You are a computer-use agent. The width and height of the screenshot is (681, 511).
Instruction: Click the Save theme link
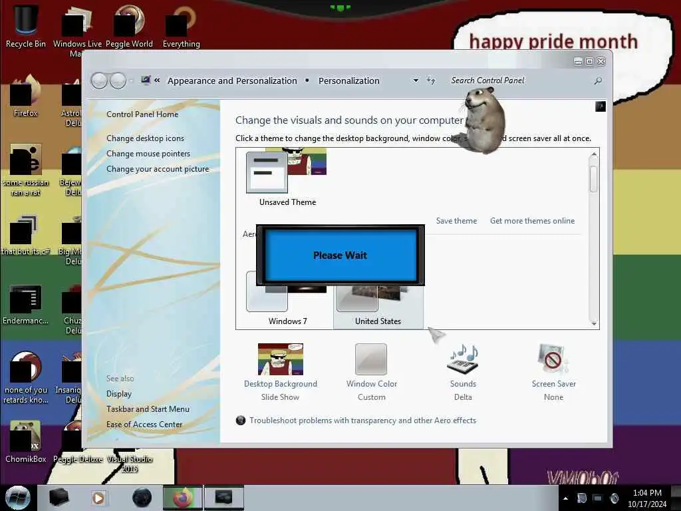tap(456, 221)
